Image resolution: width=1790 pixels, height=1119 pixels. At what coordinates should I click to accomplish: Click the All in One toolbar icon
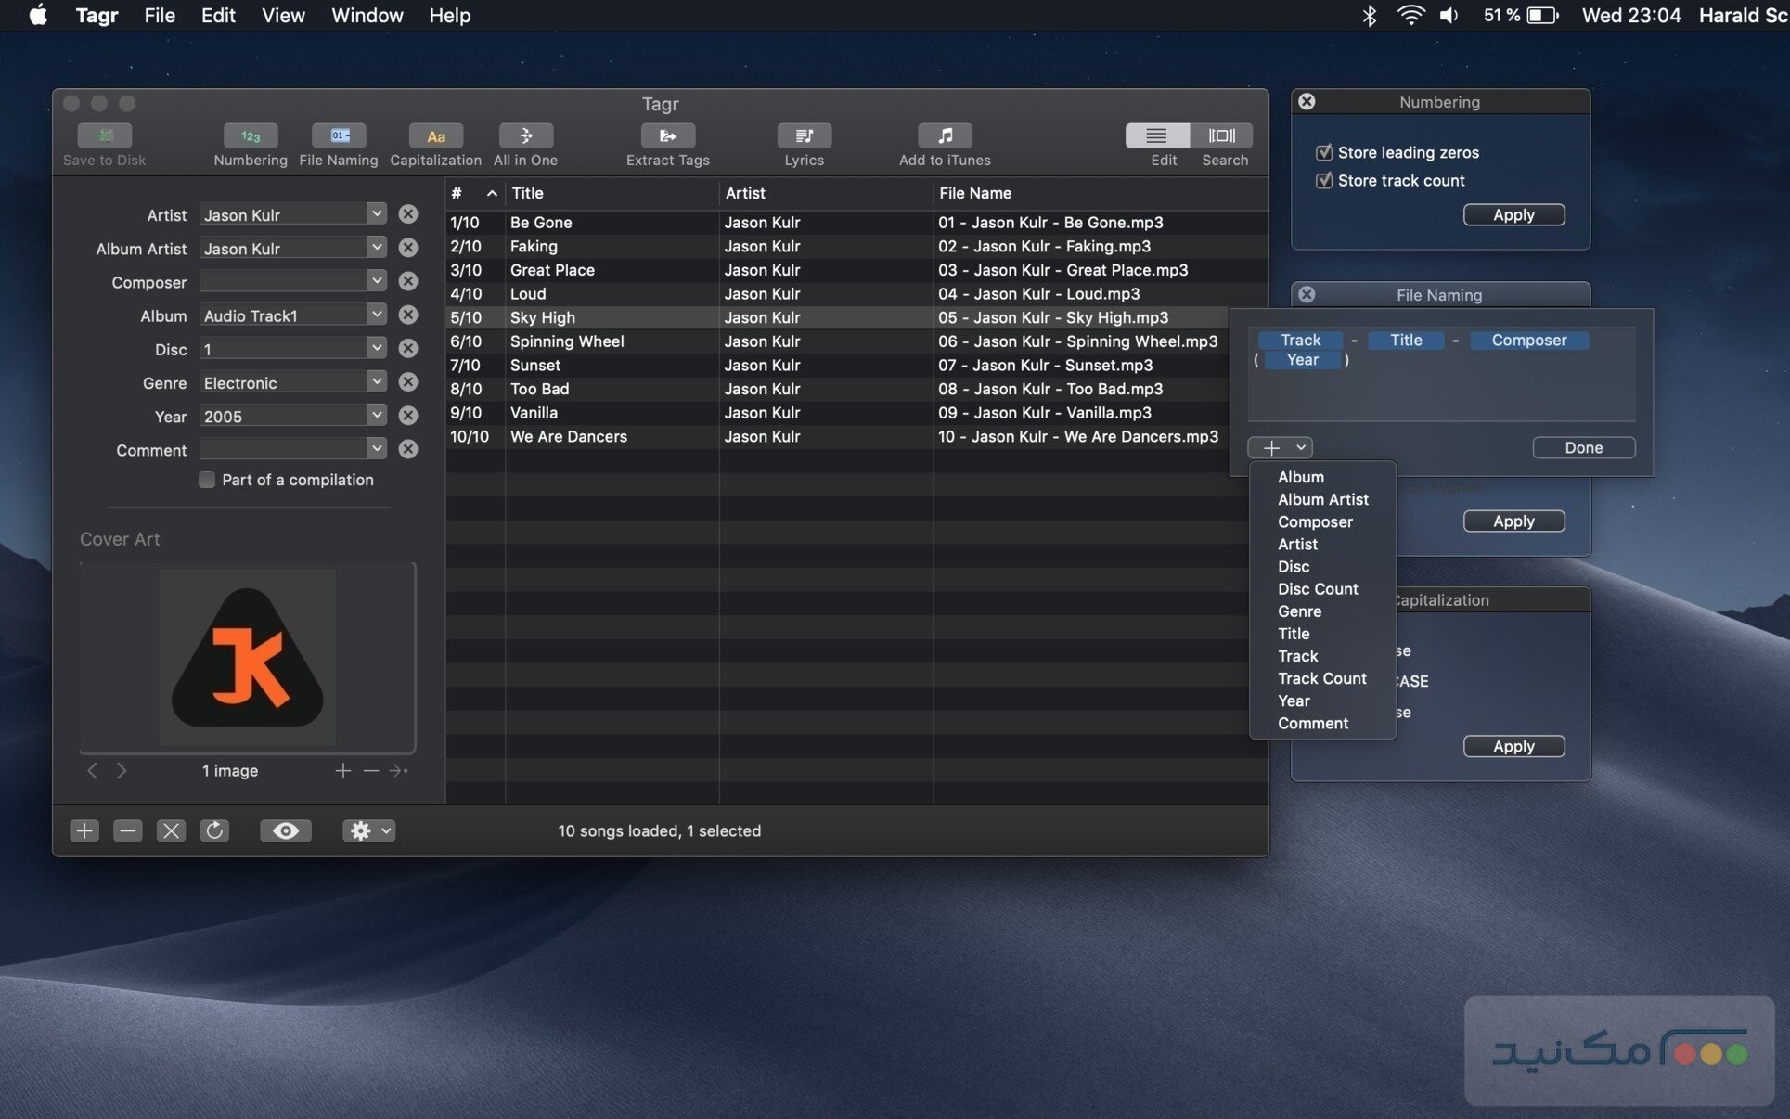pos(525,136)
